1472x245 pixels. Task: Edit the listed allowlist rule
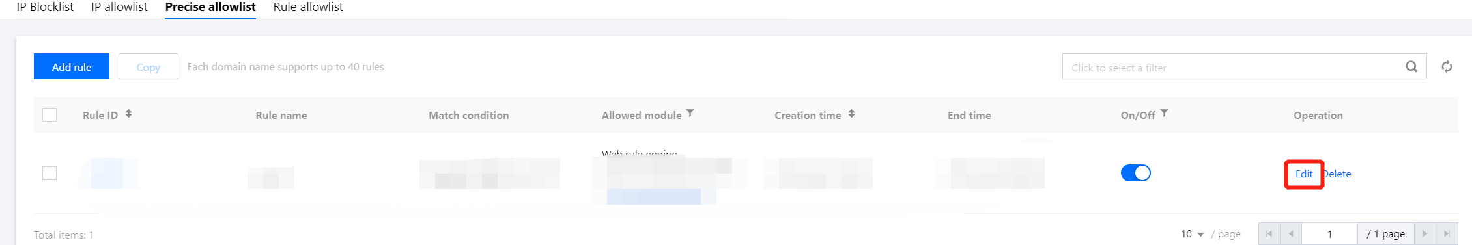pyautogui.click(x=1303, y=174)
